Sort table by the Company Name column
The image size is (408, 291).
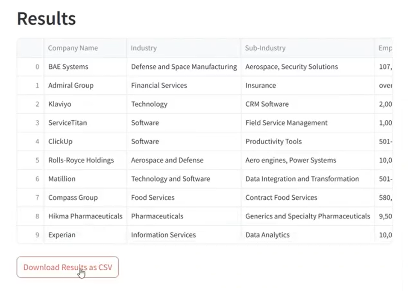click(73, 48)
